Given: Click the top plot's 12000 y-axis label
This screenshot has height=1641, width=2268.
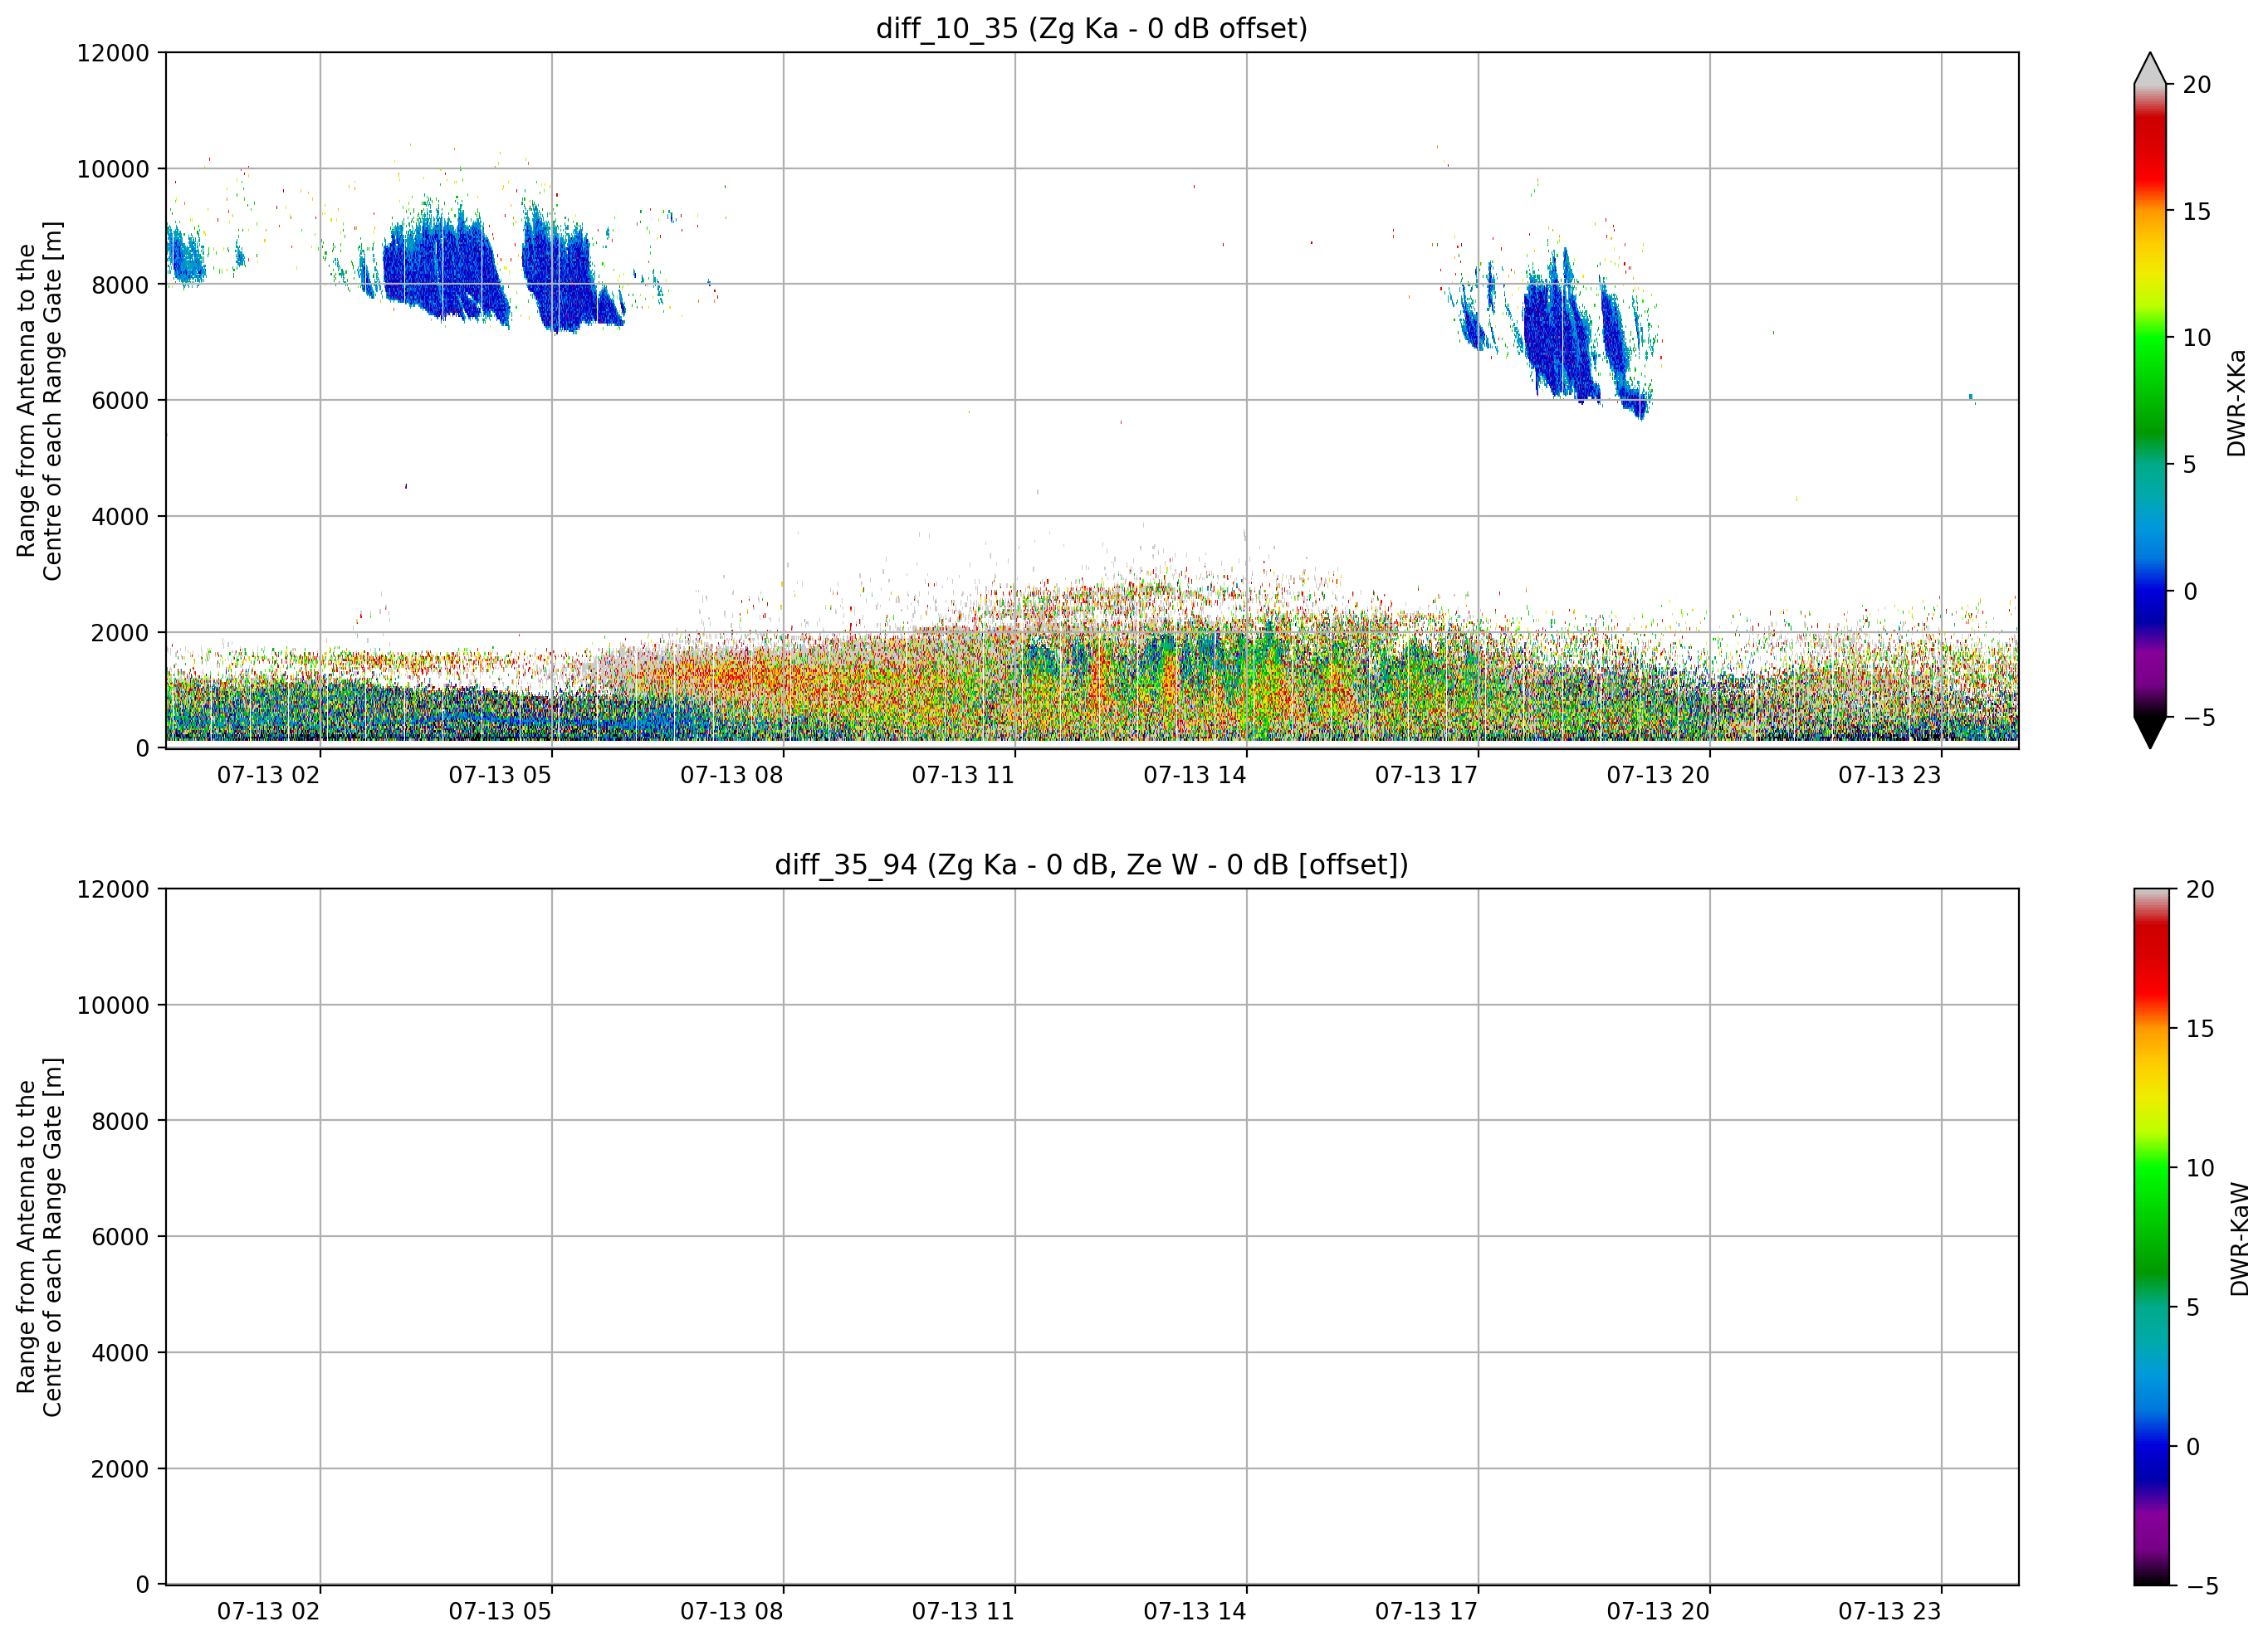Looking at the screenshot, I should (113, 53).
